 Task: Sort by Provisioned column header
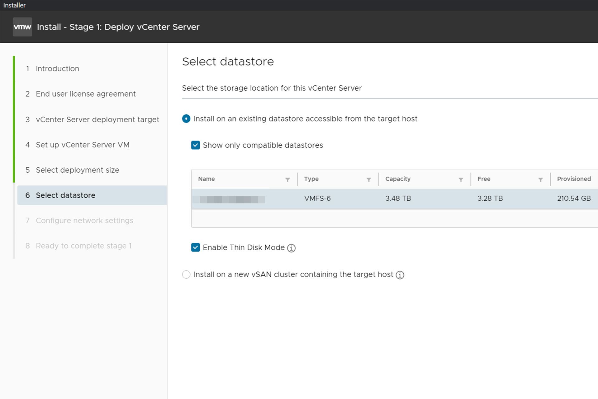coord(574,179)
